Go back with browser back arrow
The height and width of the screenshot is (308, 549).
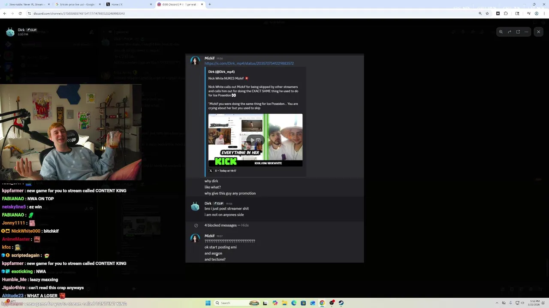pyautogui.click(x=5, y=13)
